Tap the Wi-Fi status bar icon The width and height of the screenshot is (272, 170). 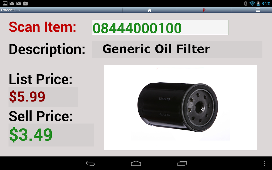click(x=252, y=3)
